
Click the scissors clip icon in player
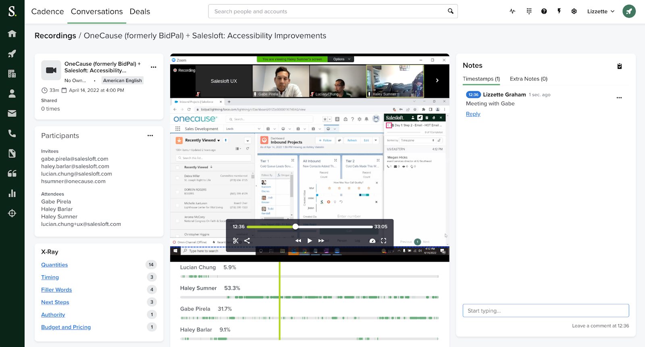coord(236,241)
